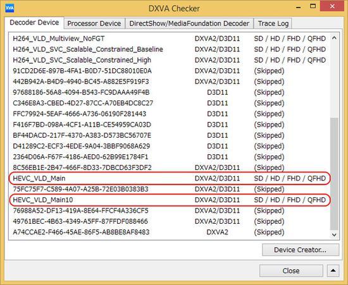Open the DirectShow/MediaFoundation Decoder tab
The height and width of the screenshot is (285, 348).
189,23
